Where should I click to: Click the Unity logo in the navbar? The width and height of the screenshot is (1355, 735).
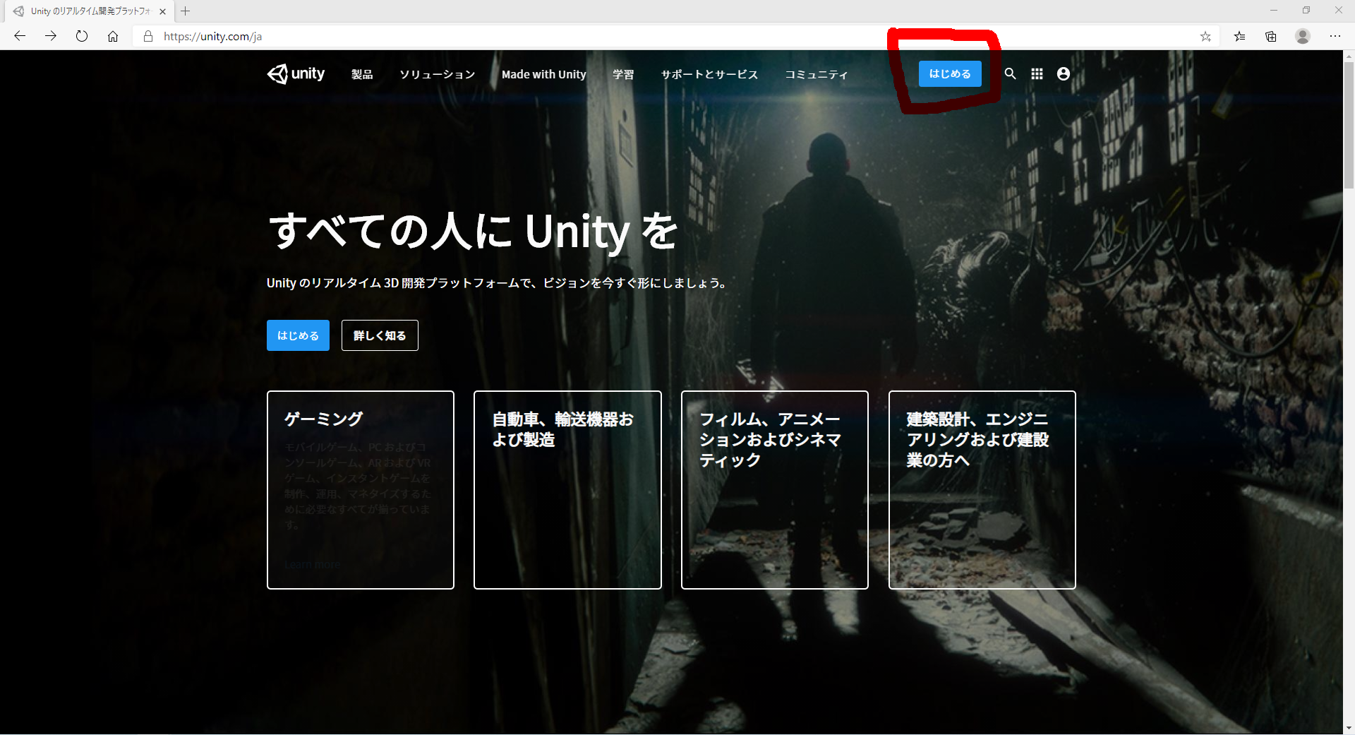click(x=296, y=73)
